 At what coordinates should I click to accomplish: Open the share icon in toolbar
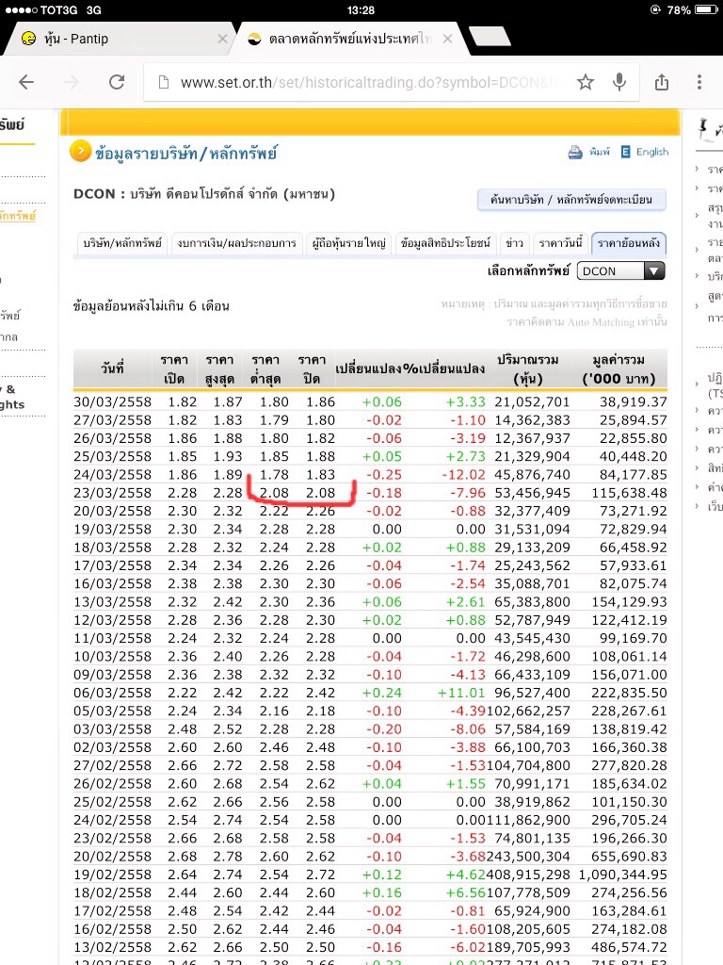point(662,82)
